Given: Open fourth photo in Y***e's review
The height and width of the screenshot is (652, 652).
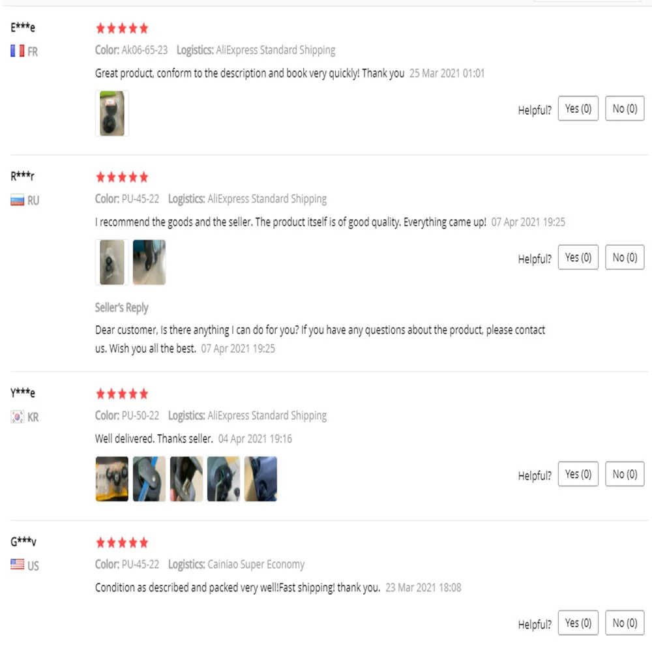Looking at the screenshot, I should pyautogui.click(x=224, y=479).
